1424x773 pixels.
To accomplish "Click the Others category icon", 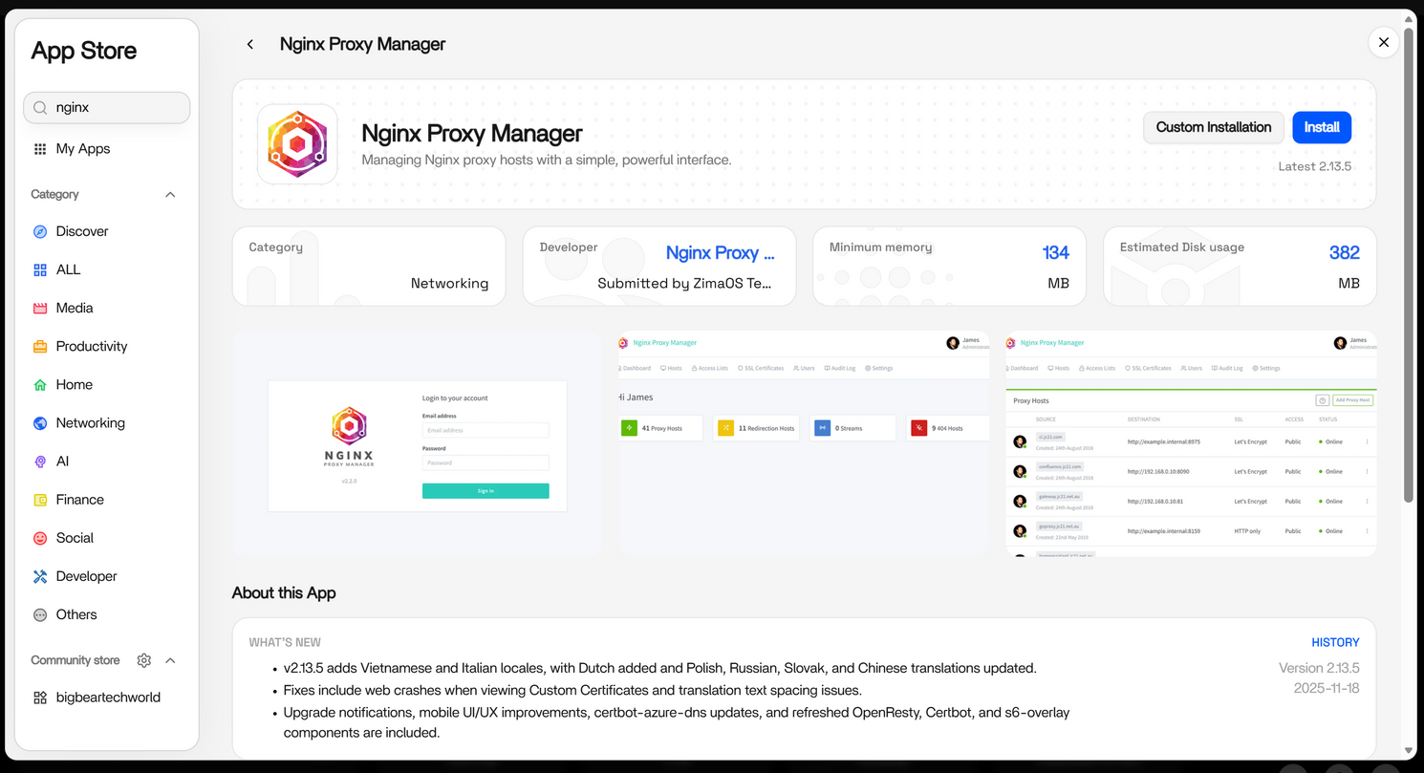I will (40, 615).
